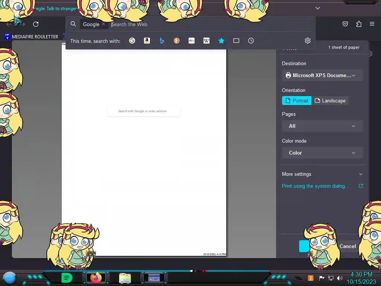The width and height of the screenshot is (381, 286).
Task: Save page to Pocket
Action: [x=345, y=24]
